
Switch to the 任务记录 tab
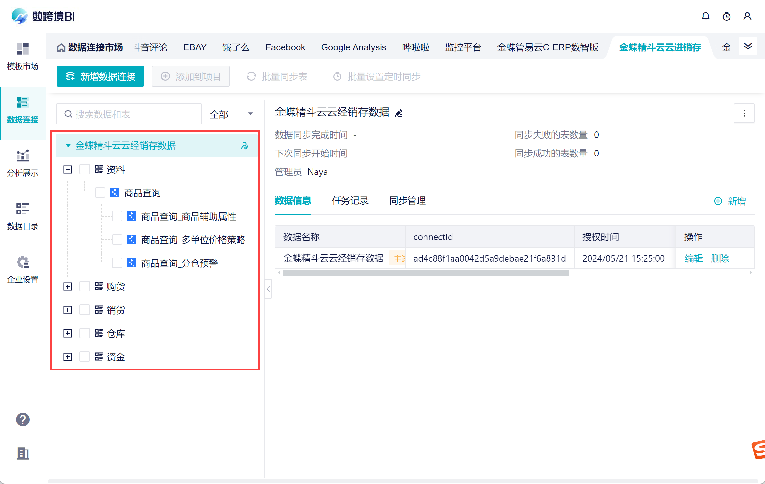tap(350, 201)
